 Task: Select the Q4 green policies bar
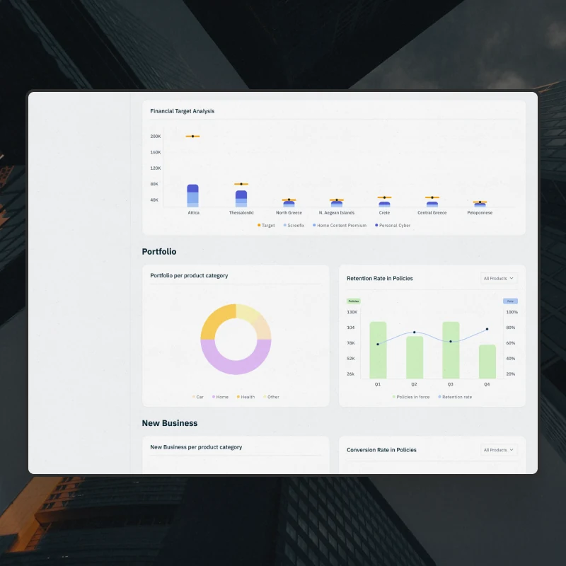point(487,362)
